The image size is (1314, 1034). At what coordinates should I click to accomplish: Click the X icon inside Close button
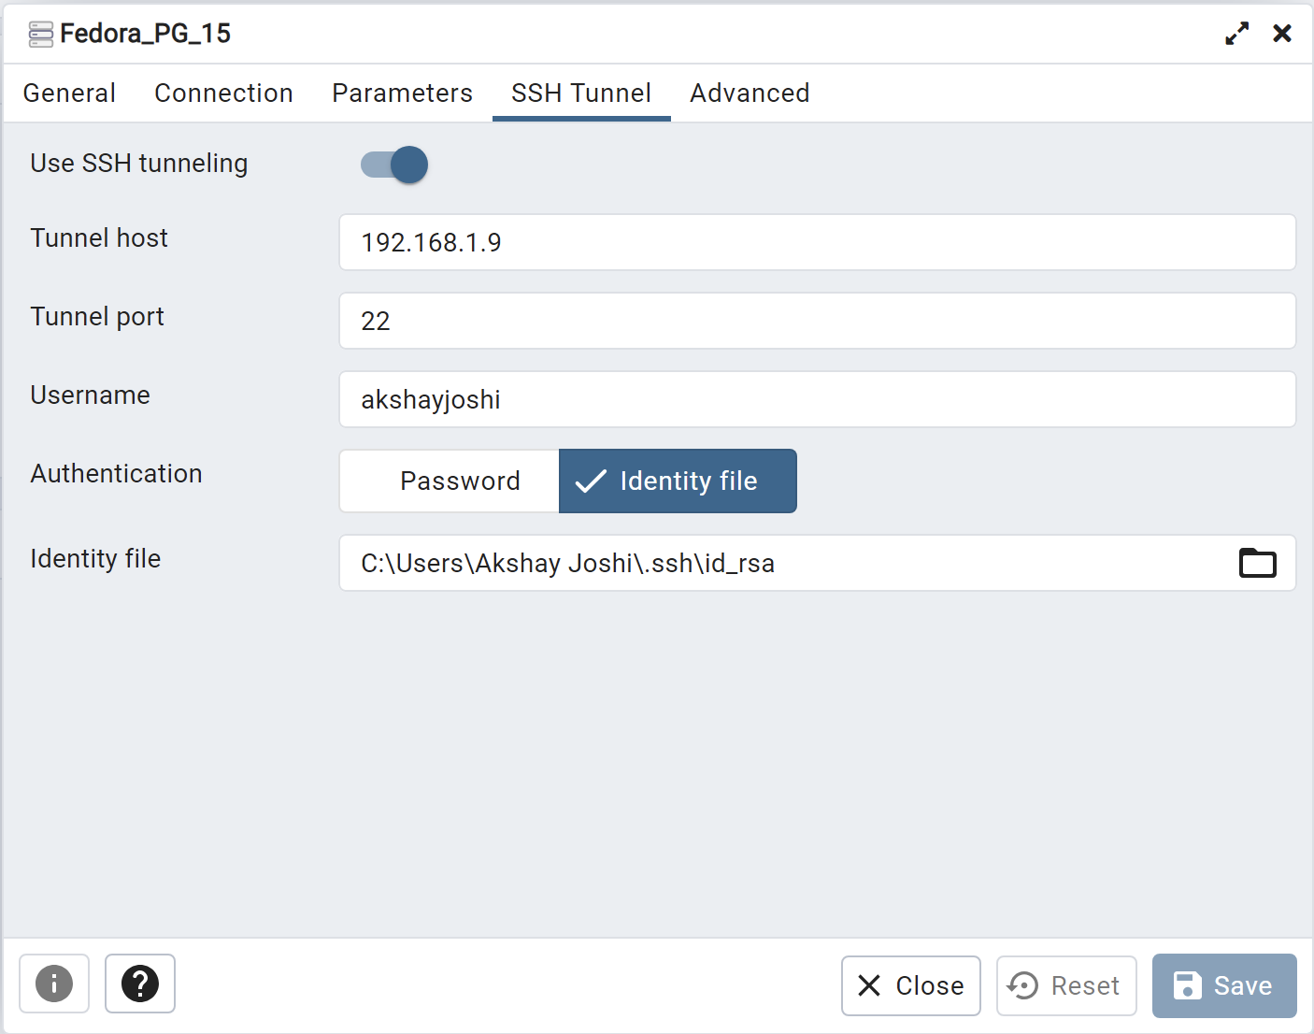click(x=869, y=985)
